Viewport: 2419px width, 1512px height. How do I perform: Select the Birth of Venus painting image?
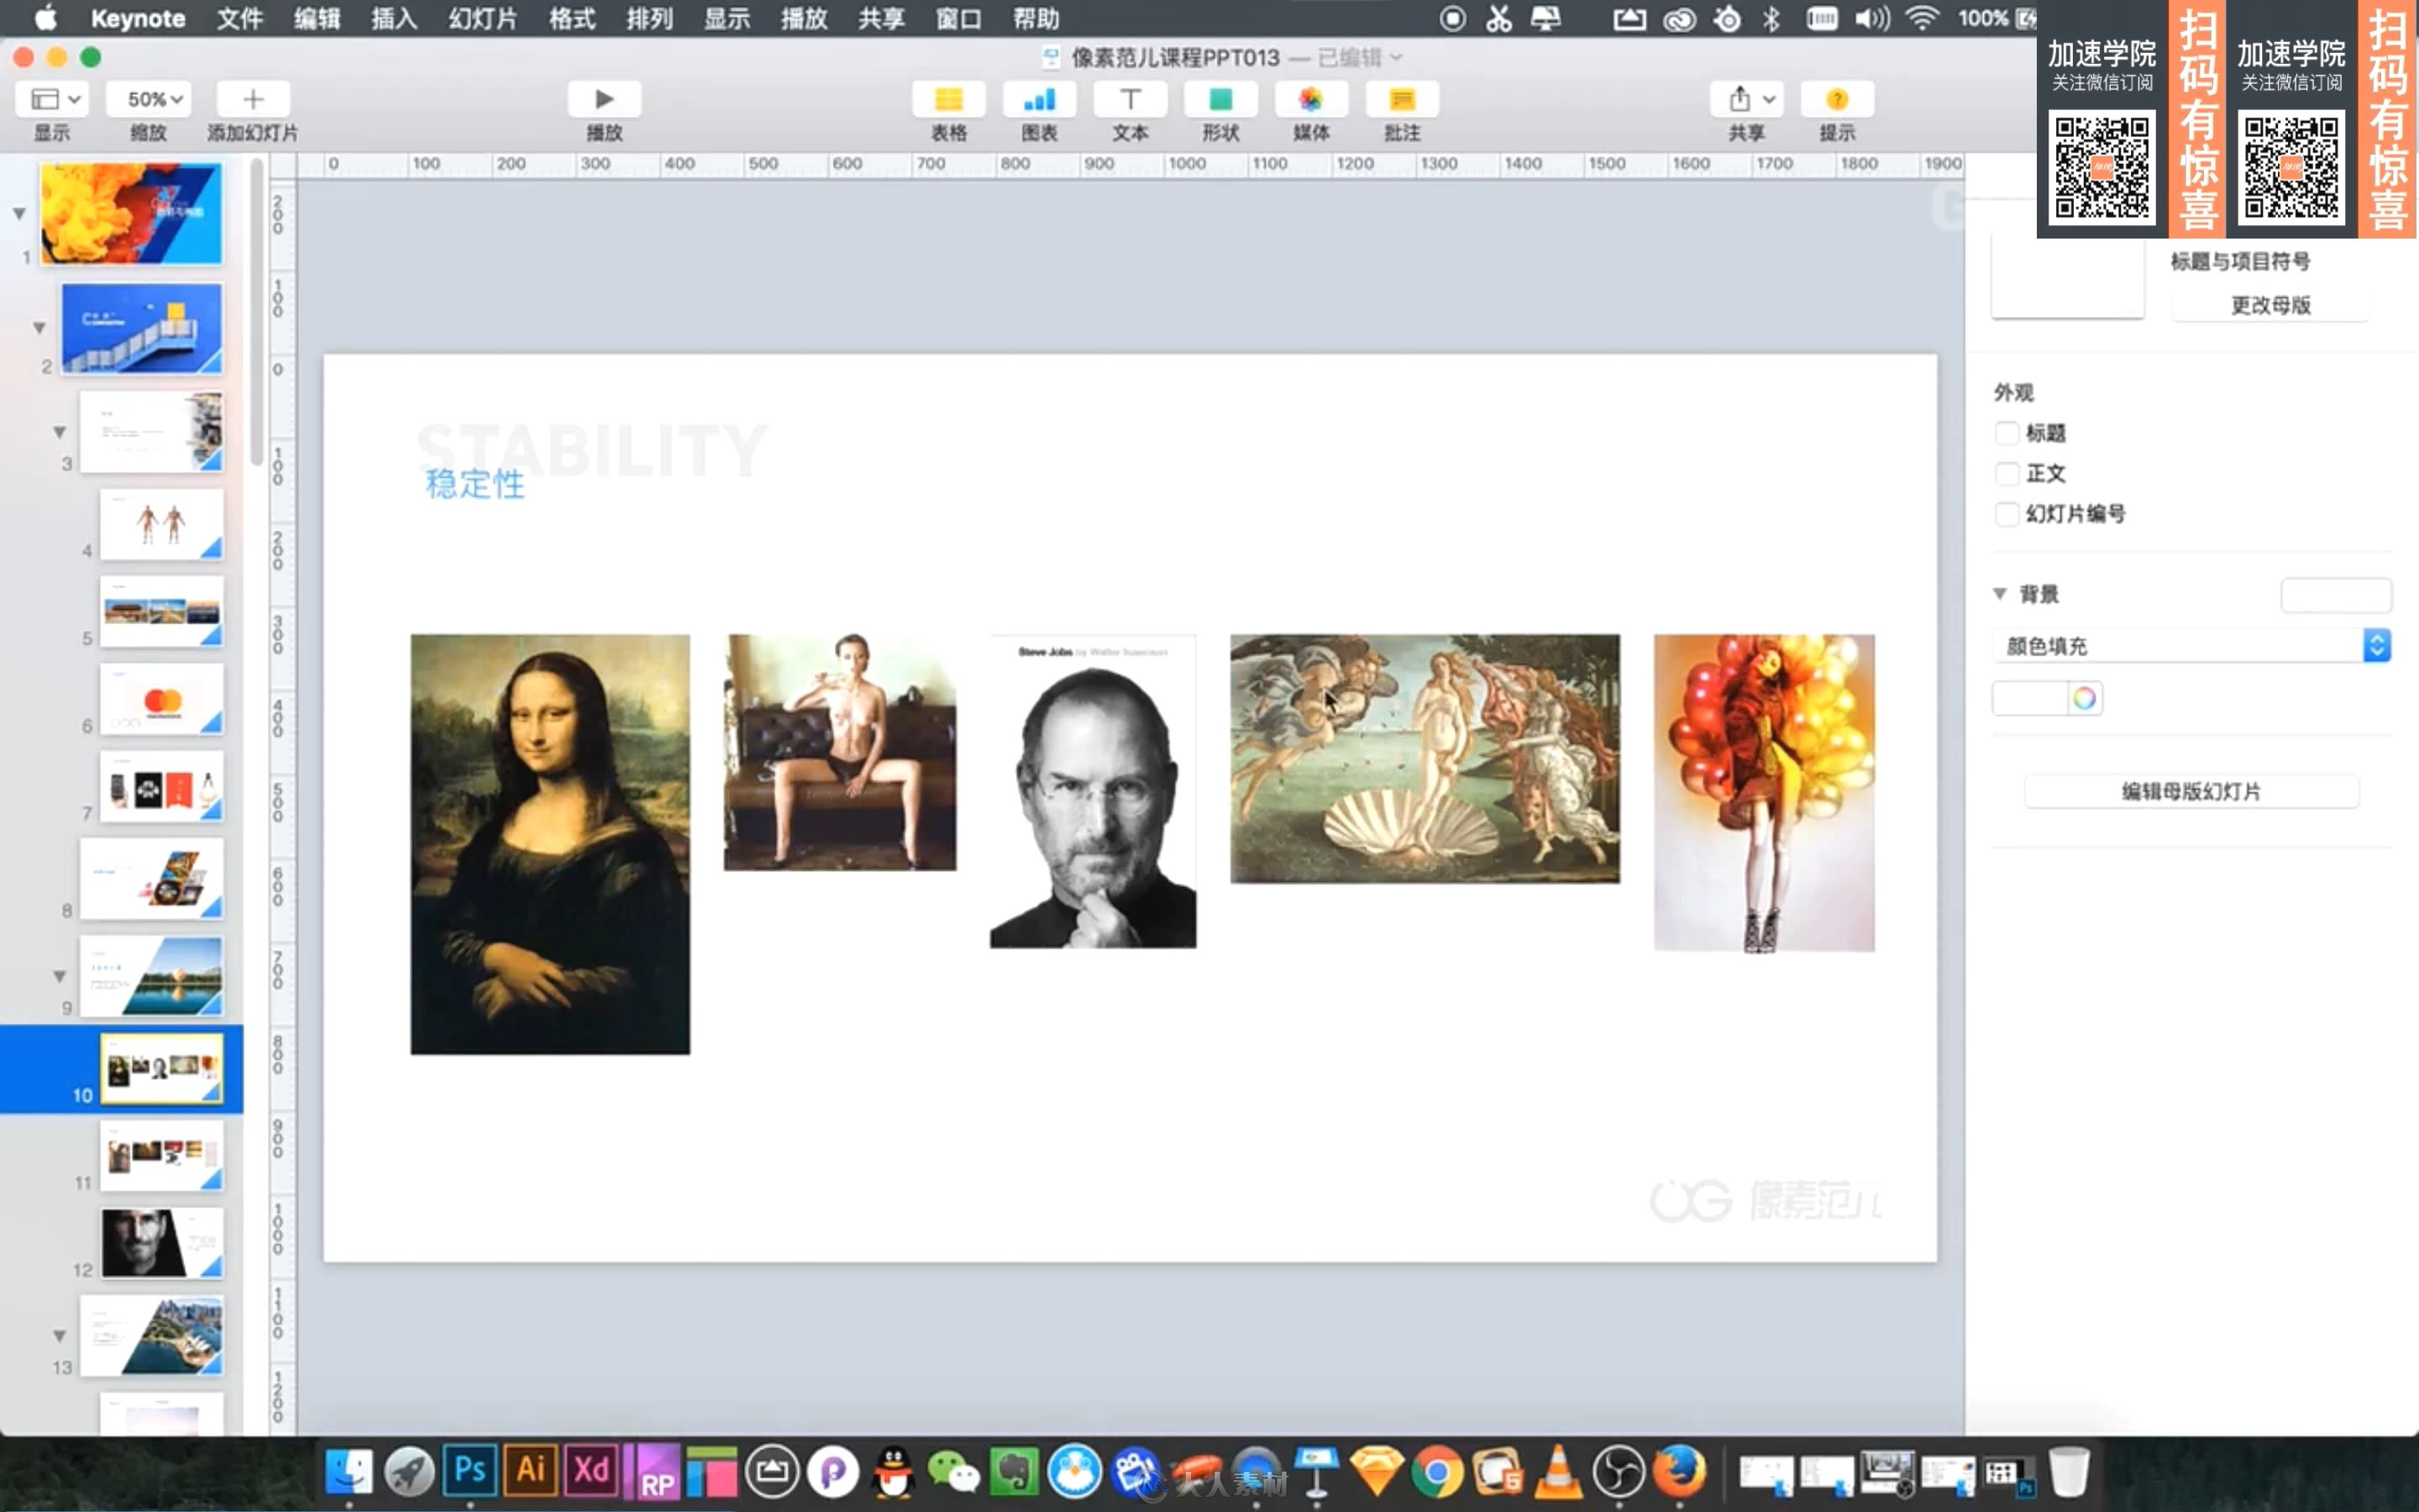point(1425,758)
